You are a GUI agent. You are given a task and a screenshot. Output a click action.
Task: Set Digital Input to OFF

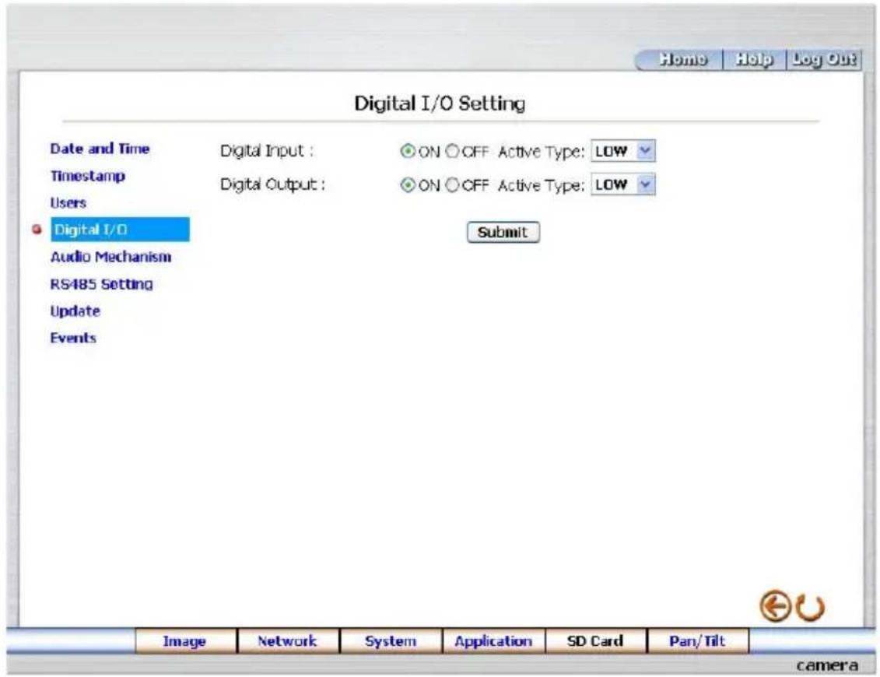(452, 151)
